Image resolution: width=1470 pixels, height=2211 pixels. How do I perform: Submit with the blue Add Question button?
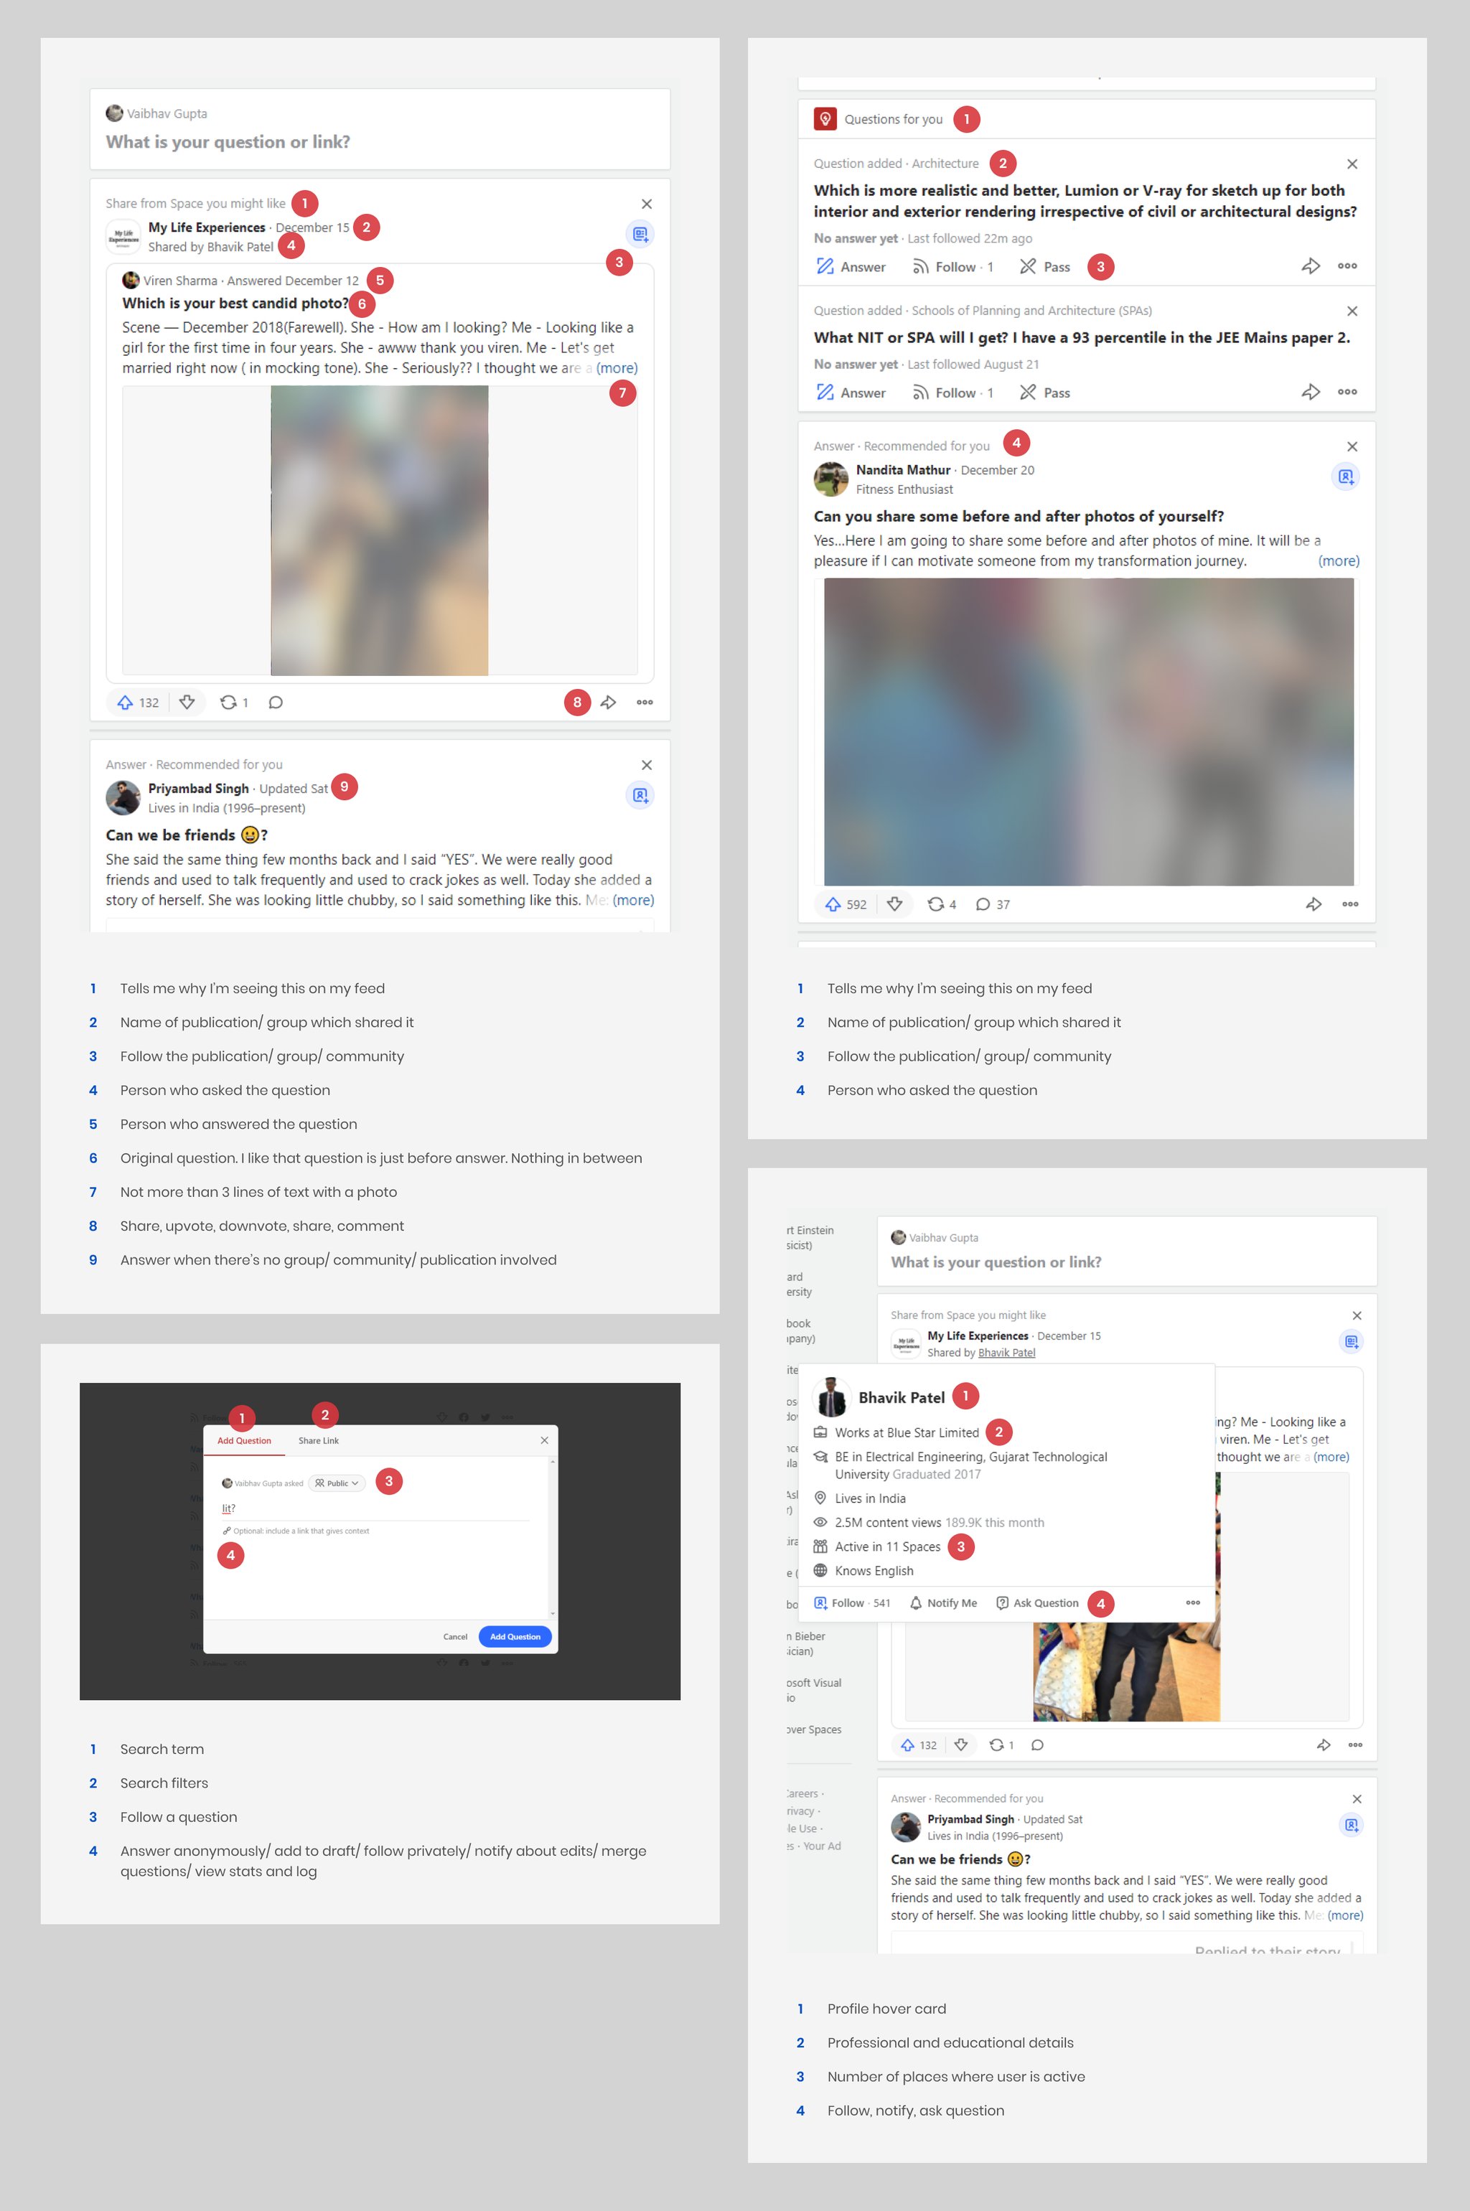(x=515, y=1636)
